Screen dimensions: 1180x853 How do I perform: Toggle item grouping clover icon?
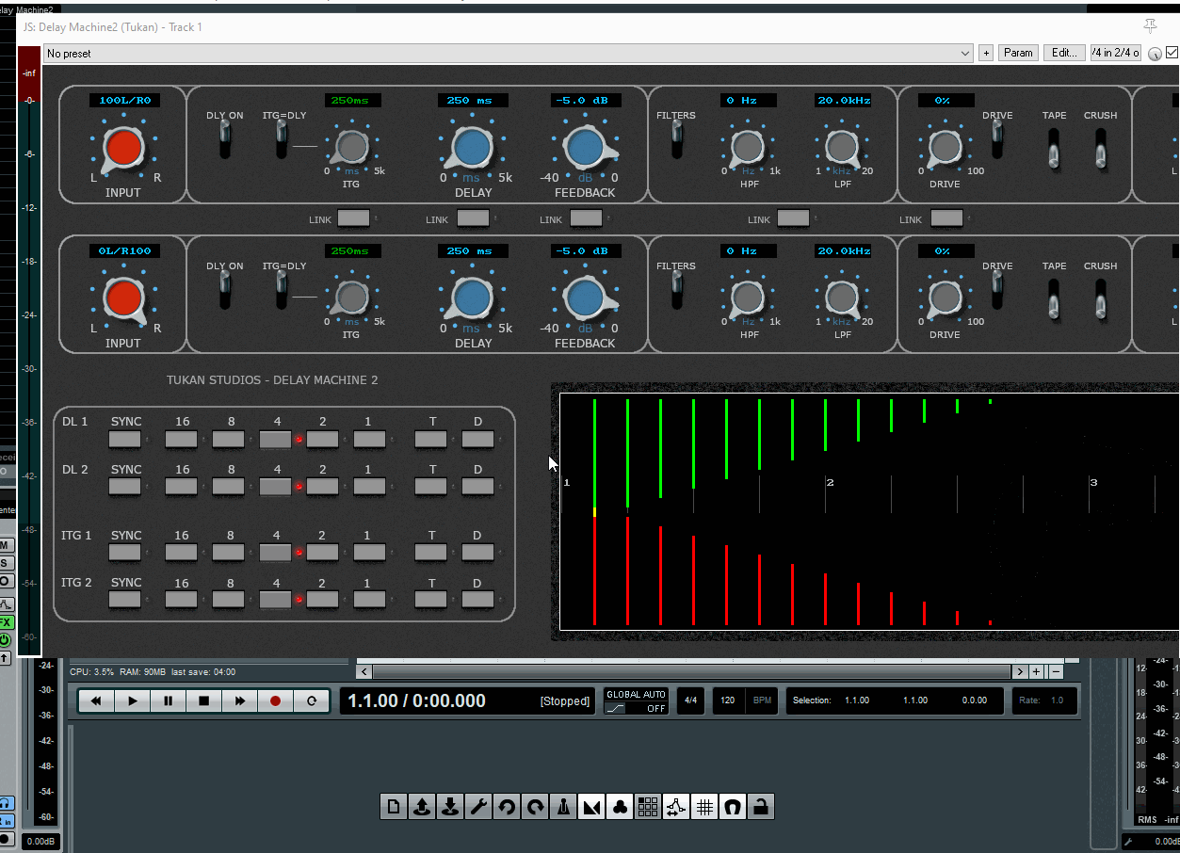click(x=620, y=806)
